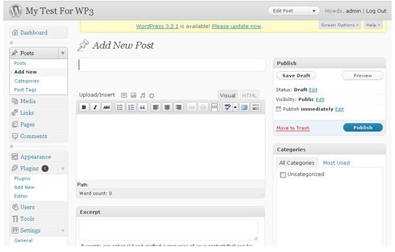Image resolution: width=395 pixels, height=252 pixels.
Task: Click inside the post content editor
Action: (171, 147)
